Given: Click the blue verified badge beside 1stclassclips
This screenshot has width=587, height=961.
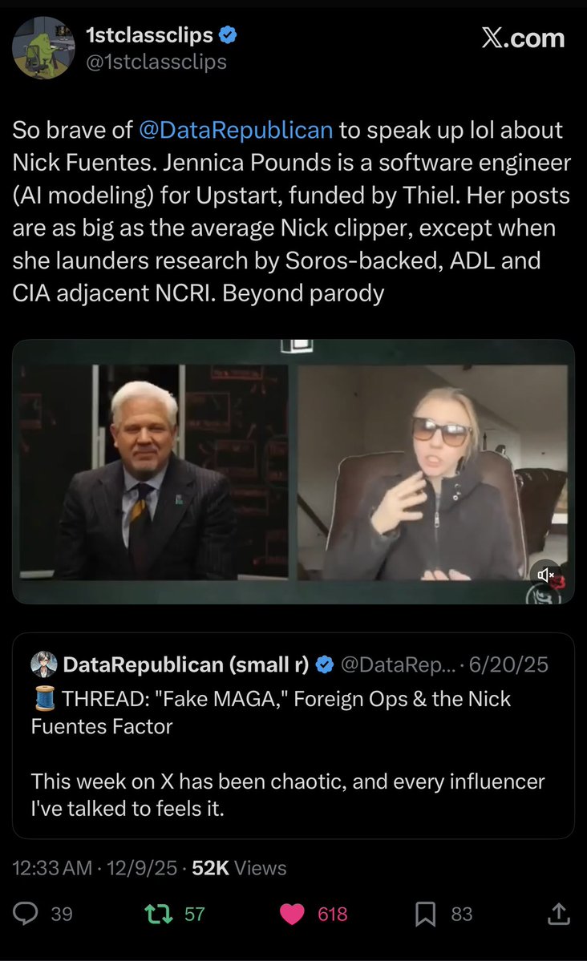Looking at the screenshot, I should 229,36.
